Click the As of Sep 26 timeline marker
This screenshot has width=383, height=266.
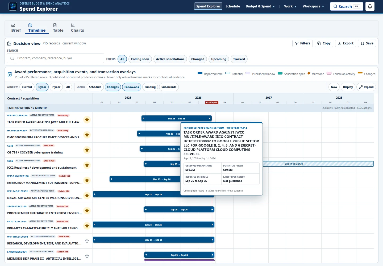point(212,102)
